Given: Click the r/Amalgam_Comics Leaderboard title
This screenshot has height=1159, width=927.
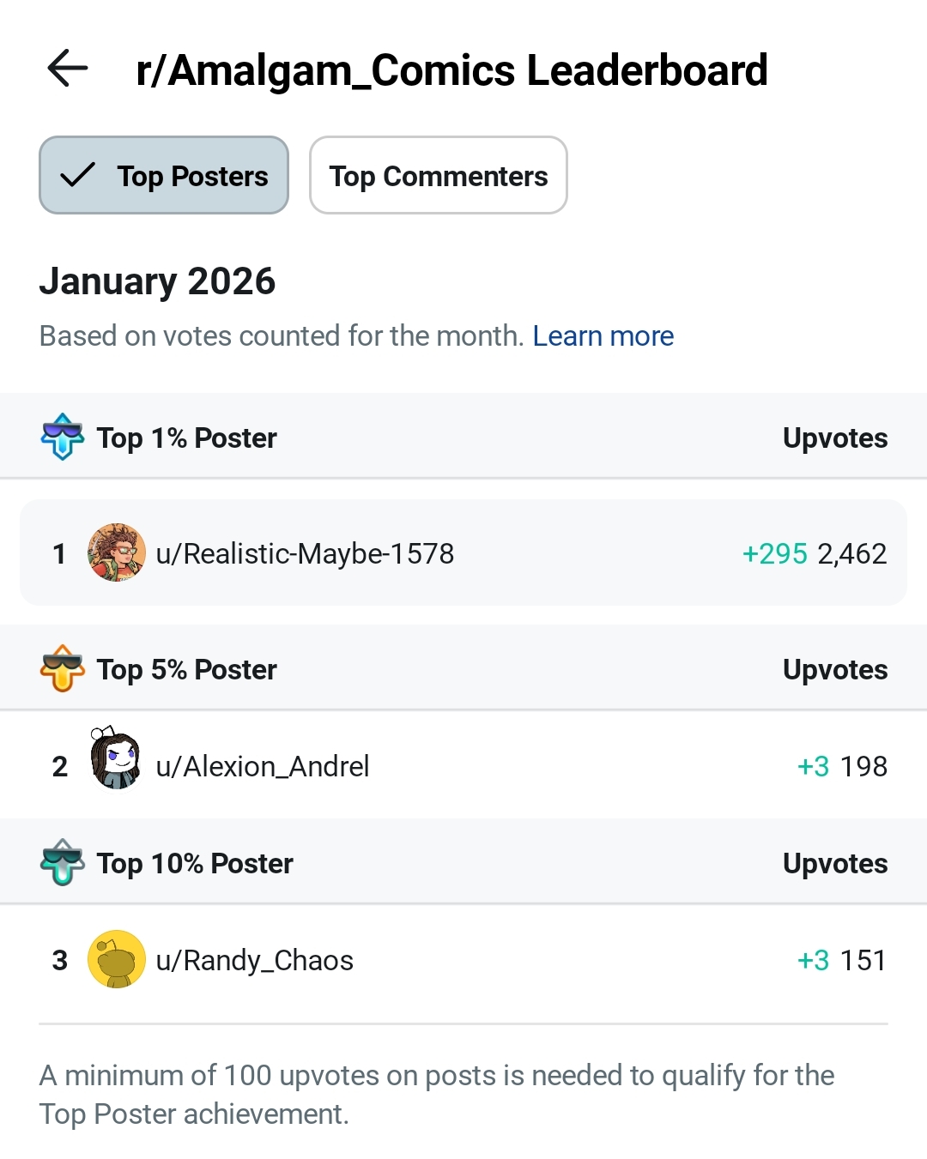Looking at the screenshot, I should click(x=451, y=70).
